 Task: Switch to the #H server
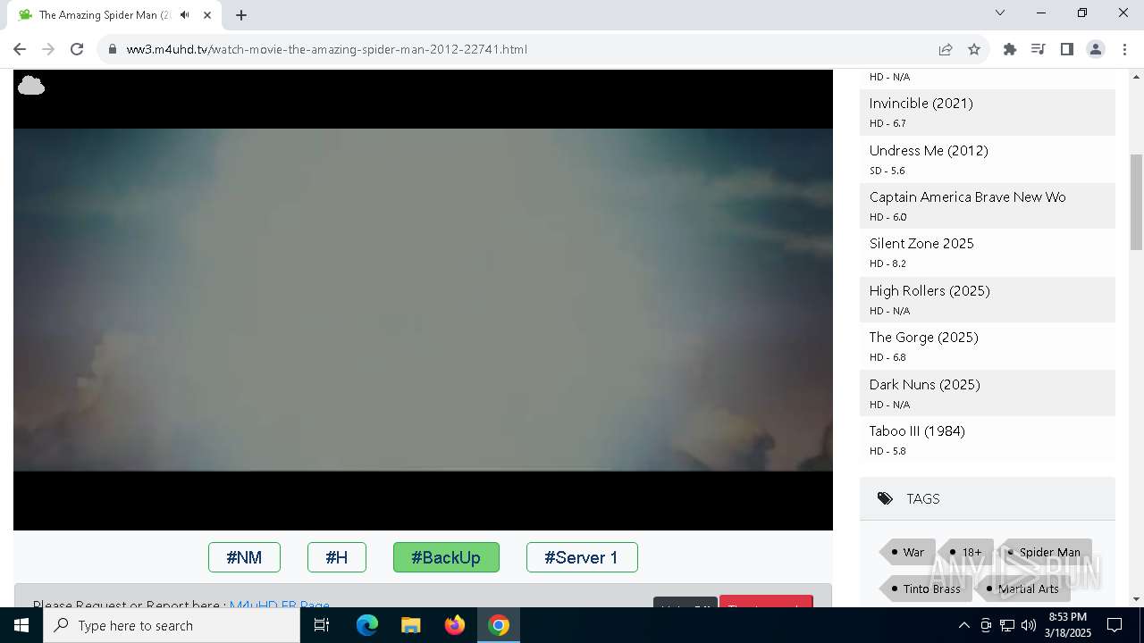coord(337,557)
